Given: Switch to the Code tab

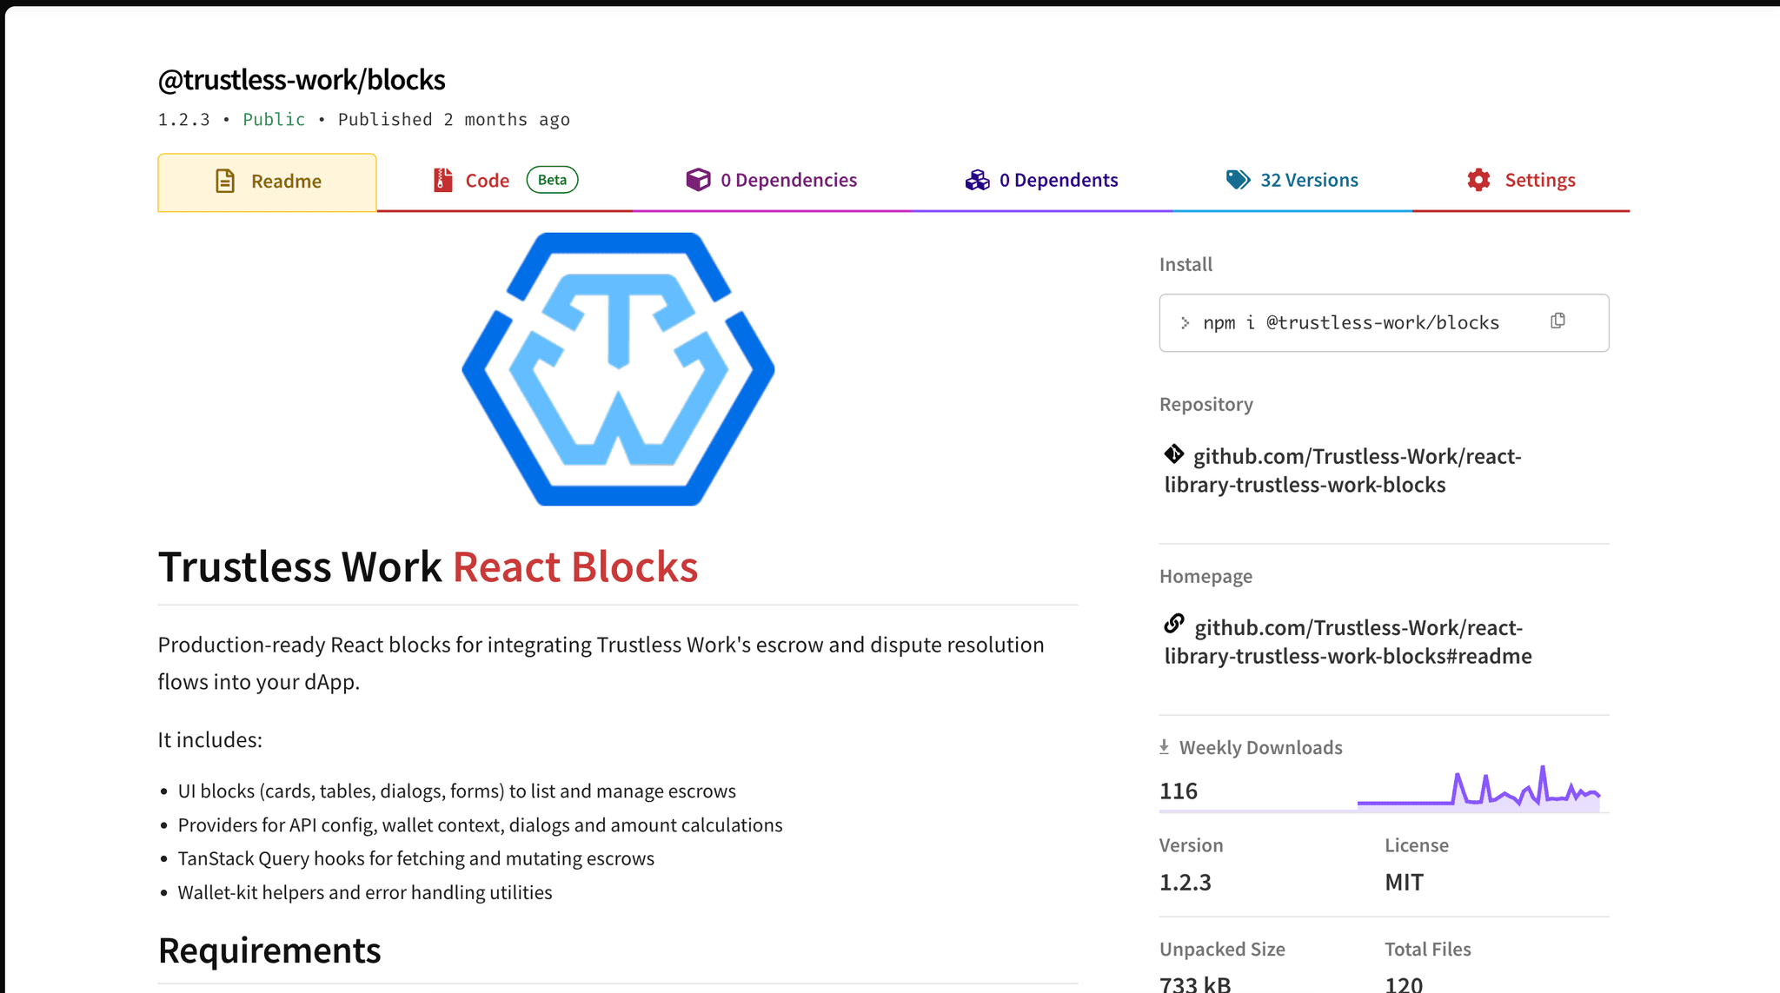Looking at the screenshot, I should click(x=504, y=181).
